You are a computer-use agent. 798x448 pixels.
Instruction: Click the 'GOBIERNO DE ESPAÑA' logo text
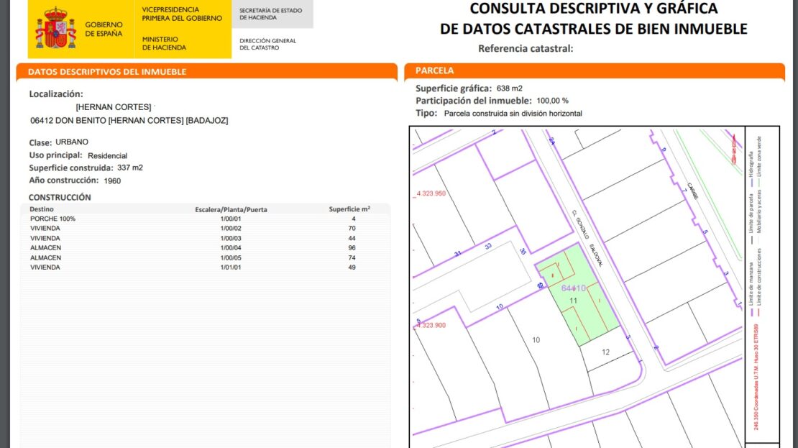pos(104,29)
